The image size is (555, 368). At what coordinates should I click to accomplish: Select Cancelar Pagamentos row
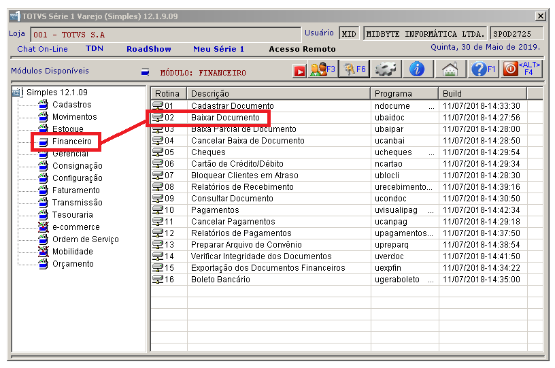[x=347, y=222]
